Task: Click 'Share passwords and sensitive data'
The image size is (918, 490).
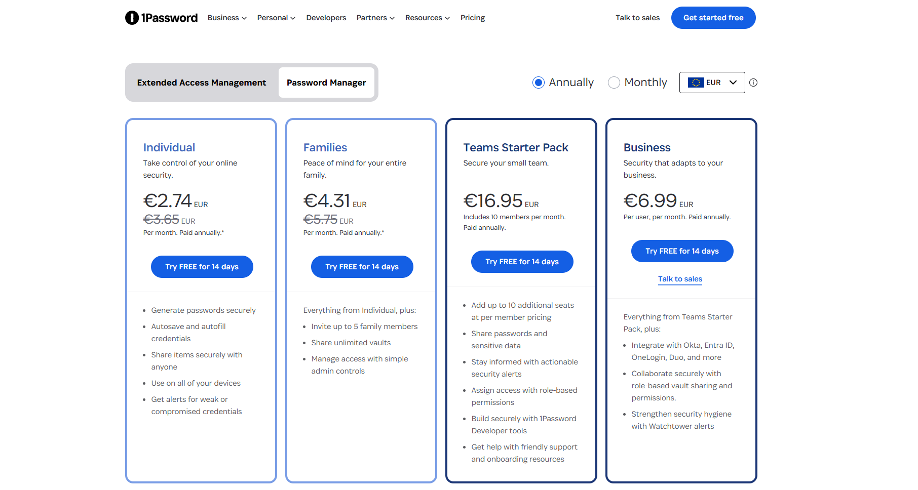Action: [509, 340]
